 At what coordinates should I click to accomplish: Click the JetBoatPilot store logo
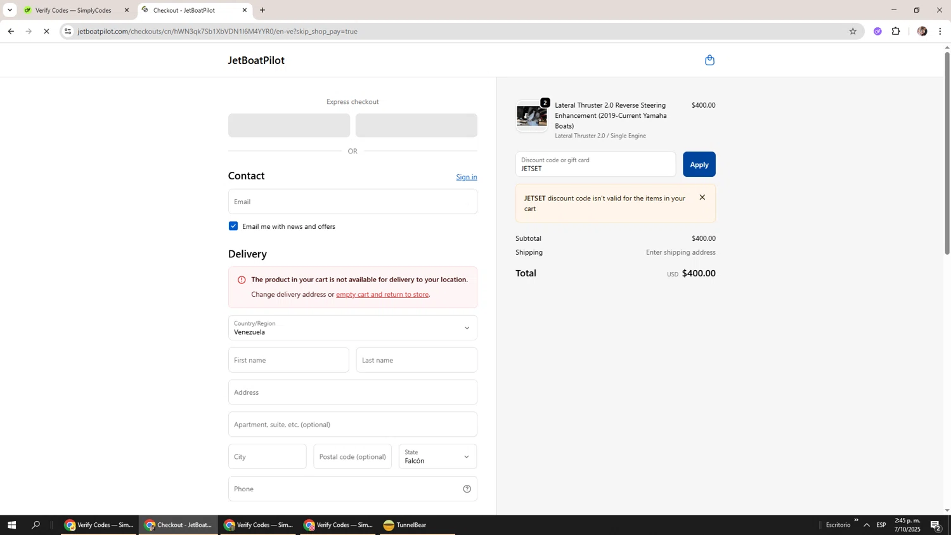(x=256, y=60)
